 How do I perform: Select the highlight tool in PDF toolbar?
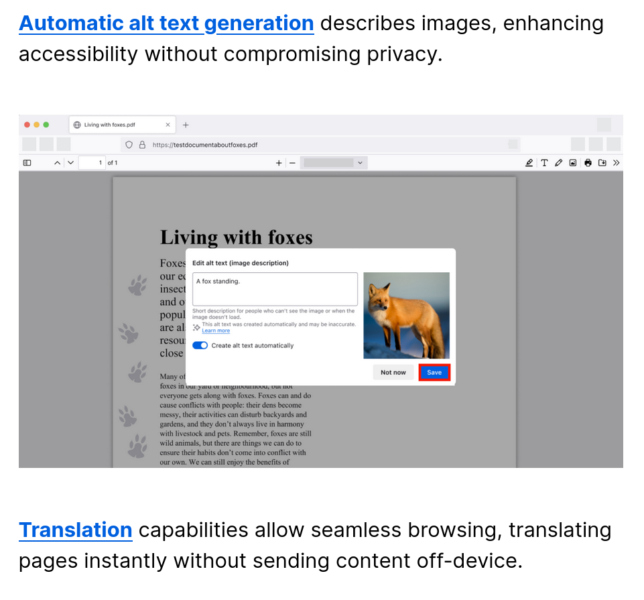point(529,163)
